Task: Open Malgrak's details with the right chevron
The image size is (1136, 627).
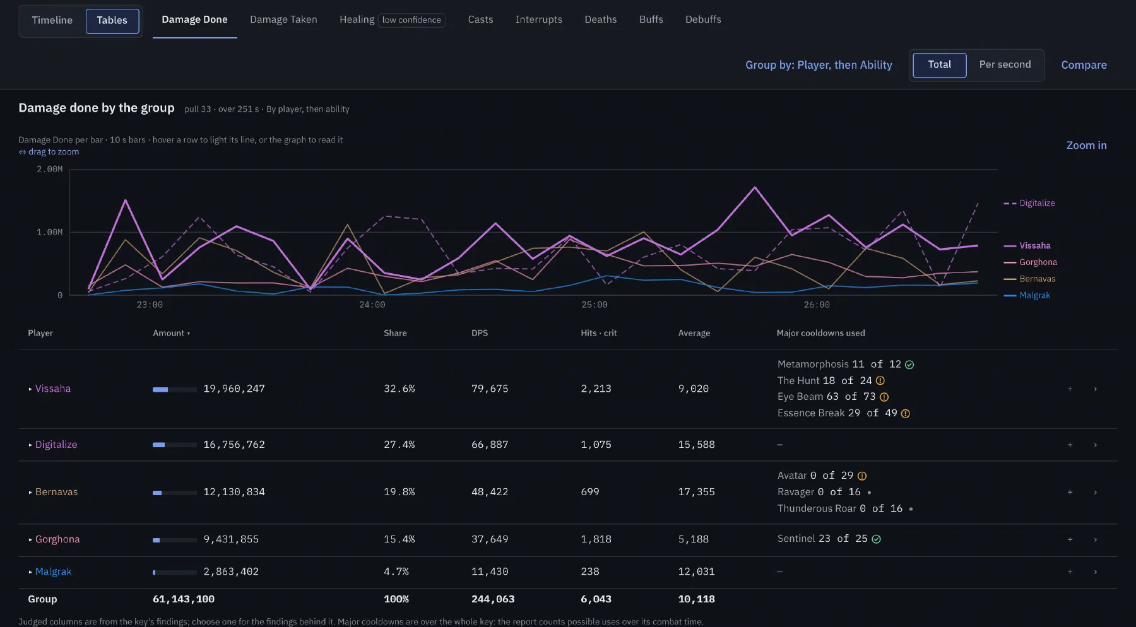Action: click(1095, 571)
